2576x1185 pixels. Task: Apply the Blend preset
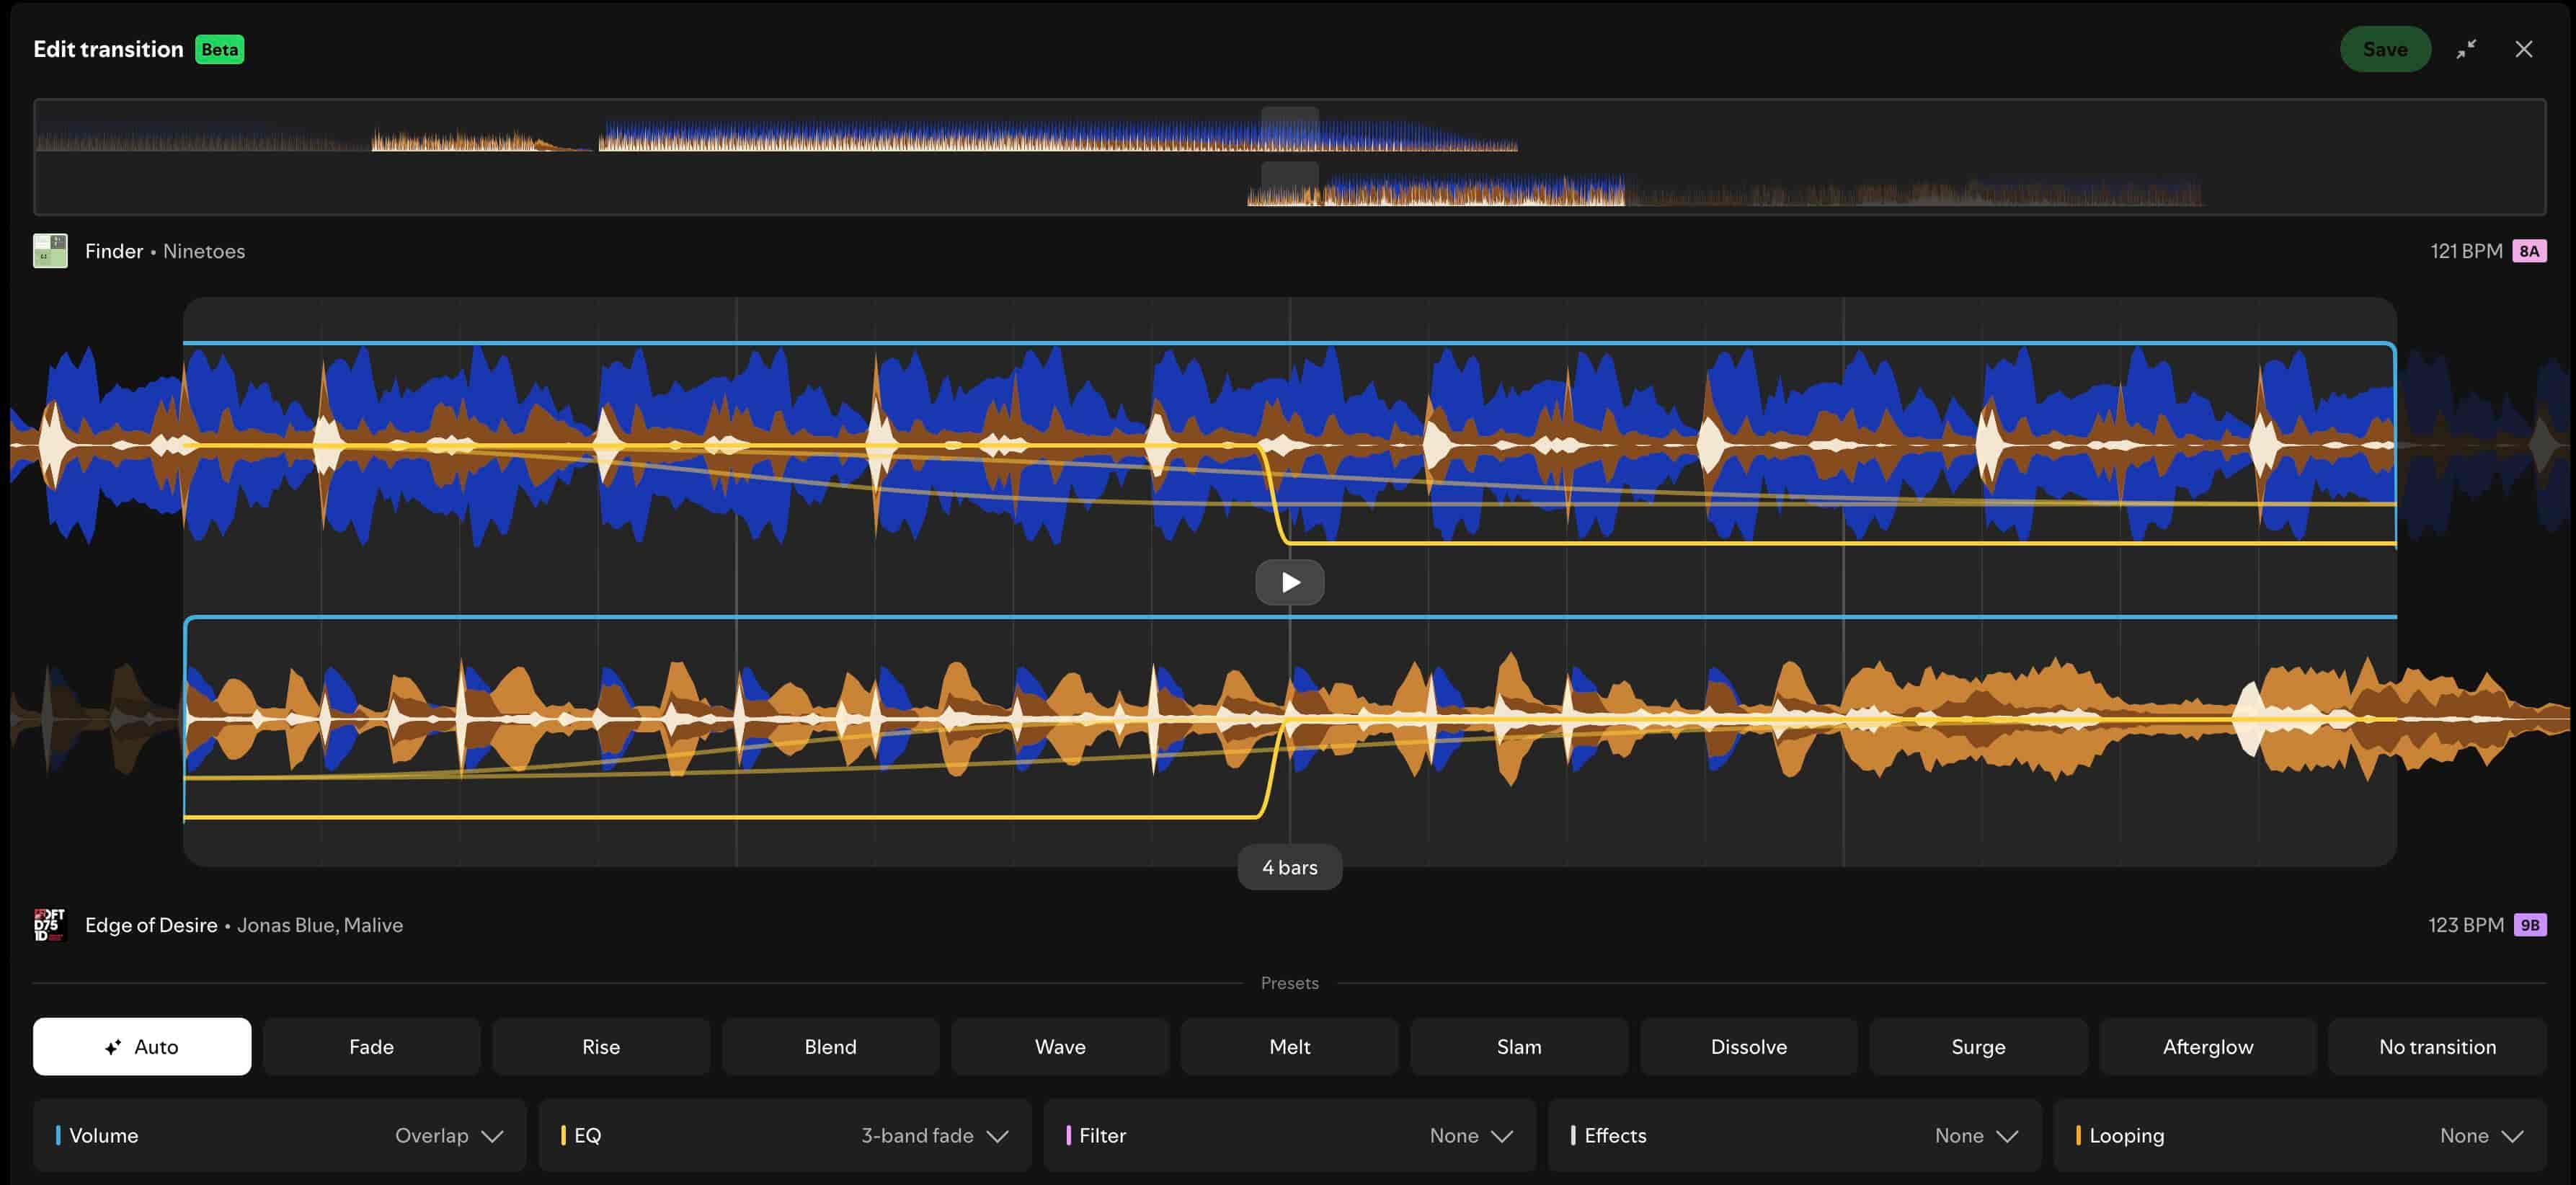(x=830, y=1046)
